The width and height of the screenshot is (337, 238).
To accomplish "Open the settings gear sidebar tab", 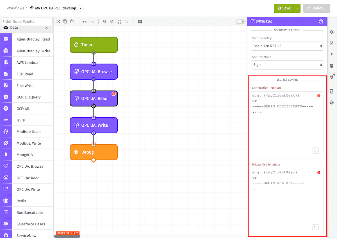I will tap(332, 32).
